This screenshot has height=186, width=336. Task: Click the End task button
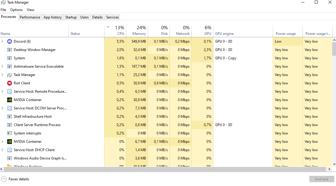[x=322, y=179]
